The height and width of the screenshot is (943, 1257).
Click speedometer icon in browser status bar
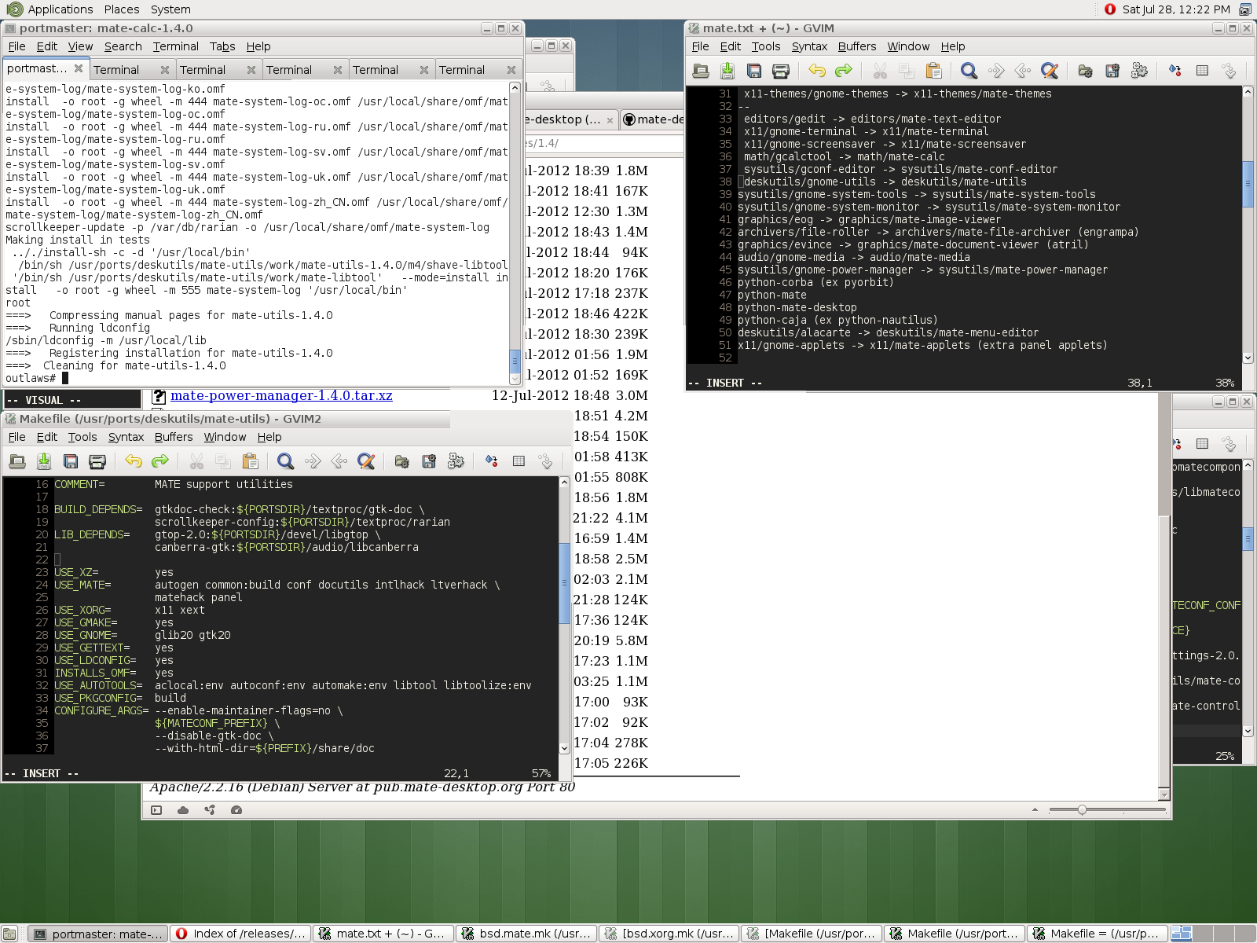tap(236, 810)
